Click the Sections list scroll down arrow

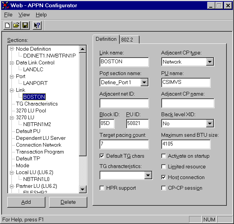coord(83,189)
